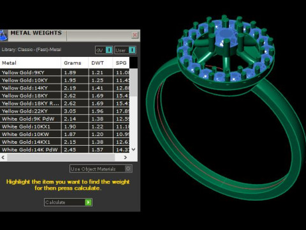The height and width of the screenshot is (230, 306).
Task: Click the Calculate button
Action: (x=68, y=202)
